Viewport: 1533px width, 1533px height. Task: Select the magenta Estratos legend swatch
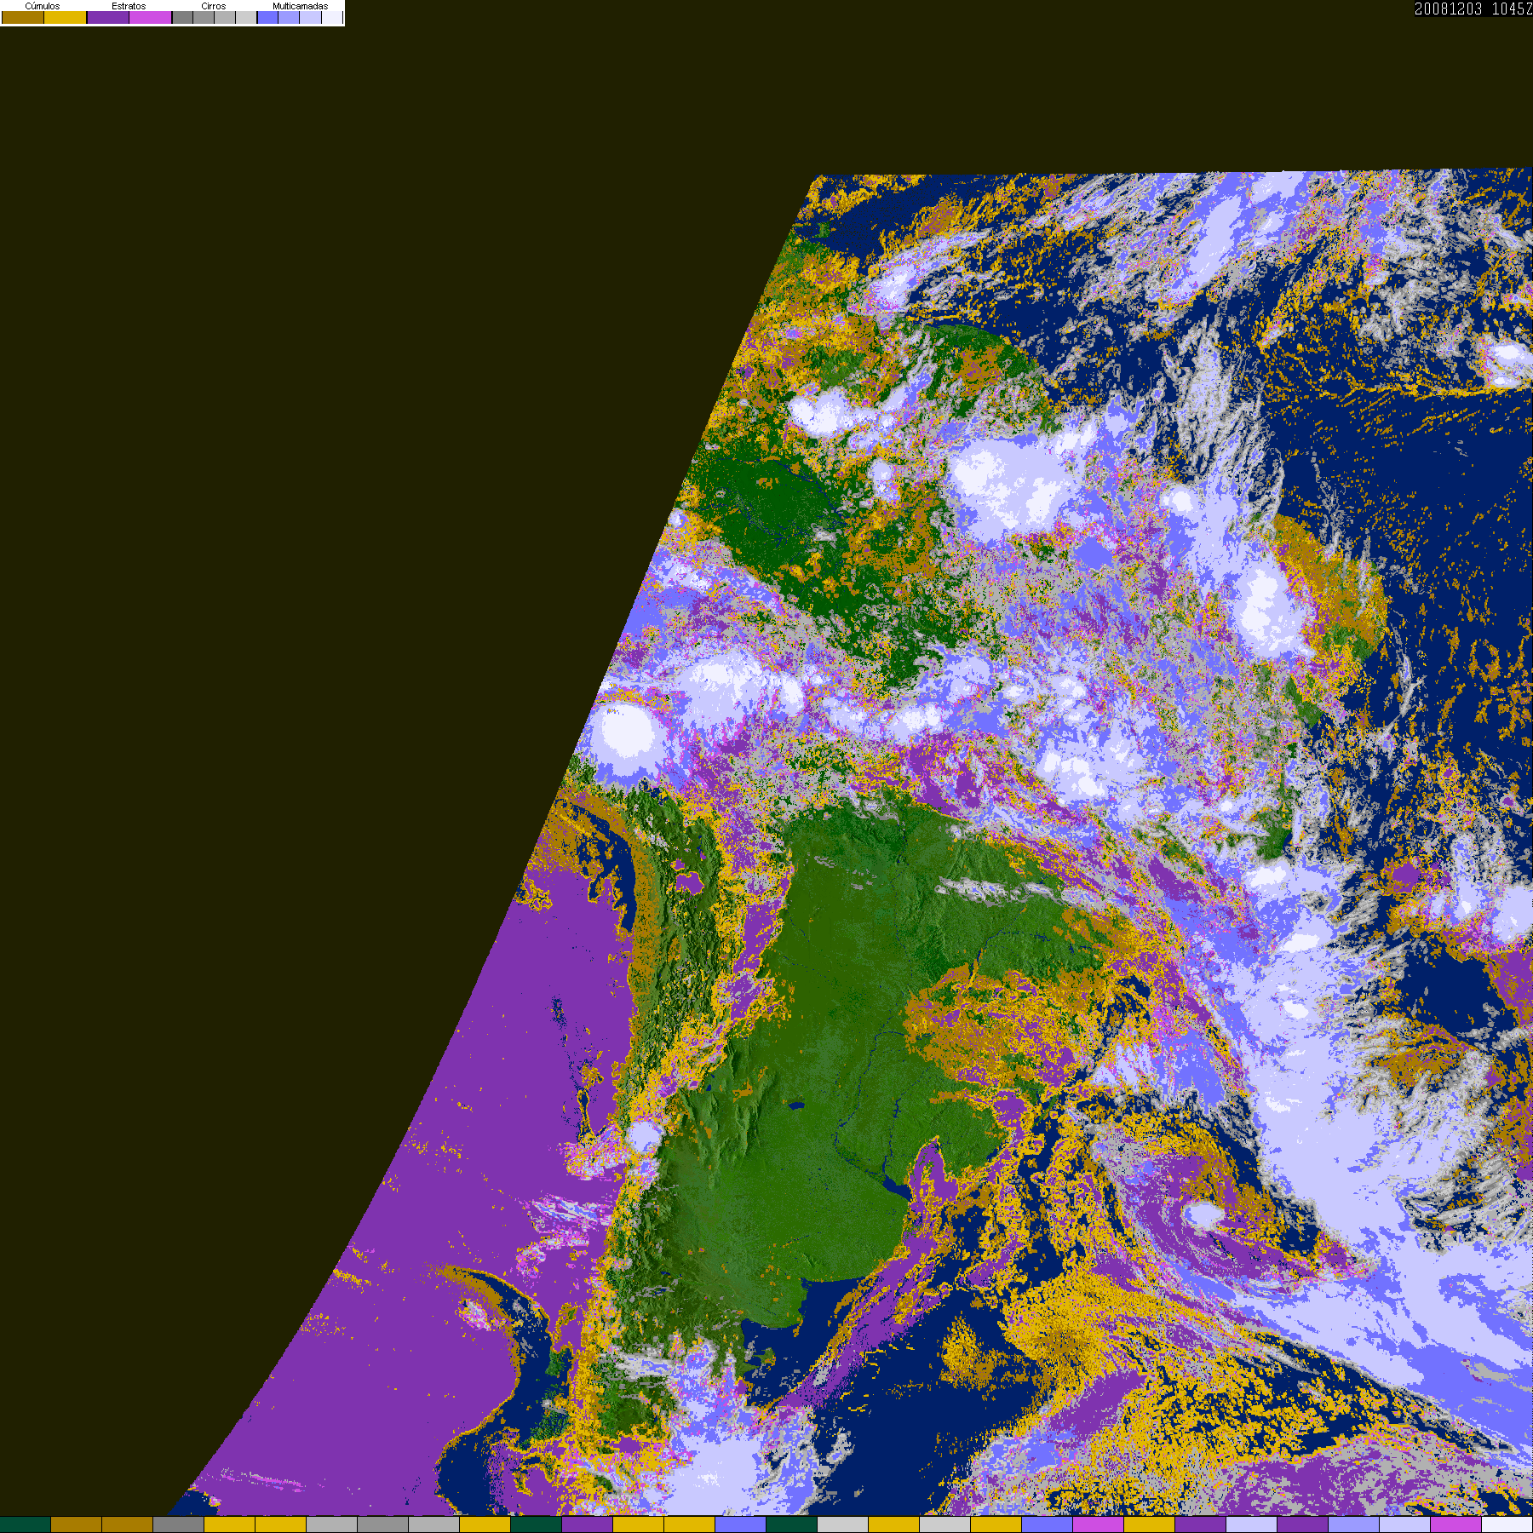tap(151, 17)
